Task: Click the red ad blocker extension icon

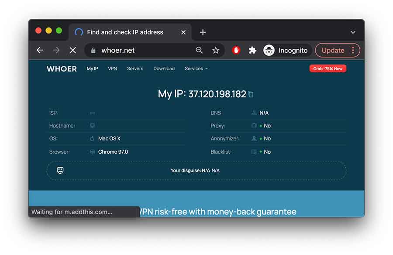Action: click(236, 50)
